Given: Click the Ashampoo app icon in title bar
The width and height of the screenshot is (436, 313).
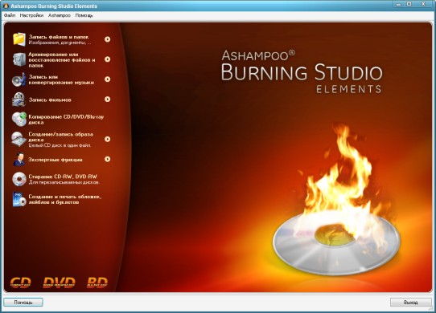Looking at the screenshot, I should [x=6, y=6].
